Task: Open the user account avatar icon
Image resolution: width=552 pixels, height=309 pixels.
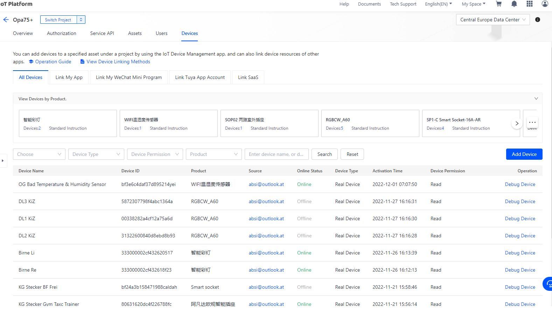Action: [545, 4]
